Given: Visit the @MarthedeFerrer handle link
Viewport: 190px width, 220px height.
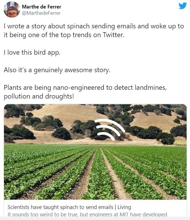Looking at the screenshot, I should (41, 13).
